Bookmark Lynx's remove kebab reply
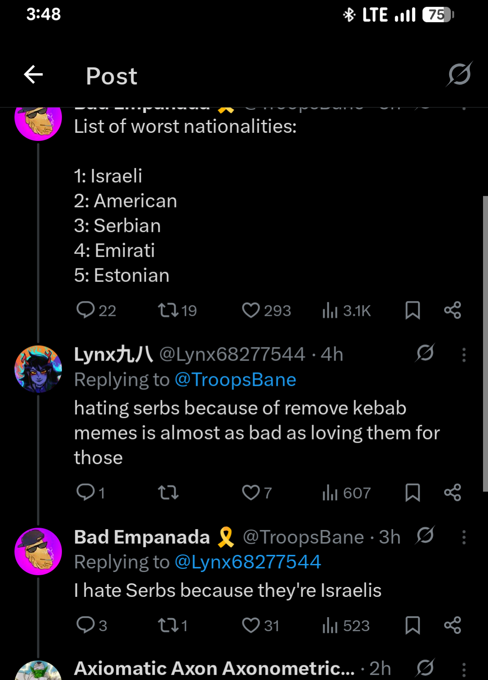The image size is (488, 680). pos(412,492)
